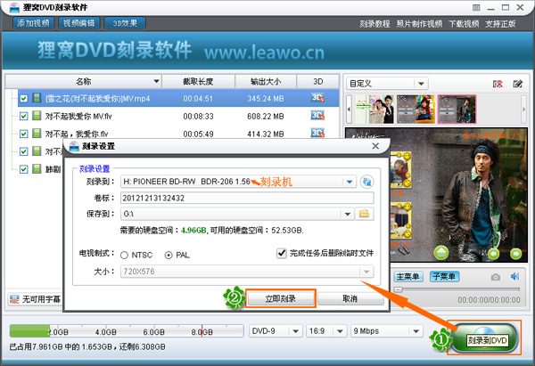Close the 刻录设置 dialog
The width and height of the screenshot is (535, 366).
(x=375, y=146)
